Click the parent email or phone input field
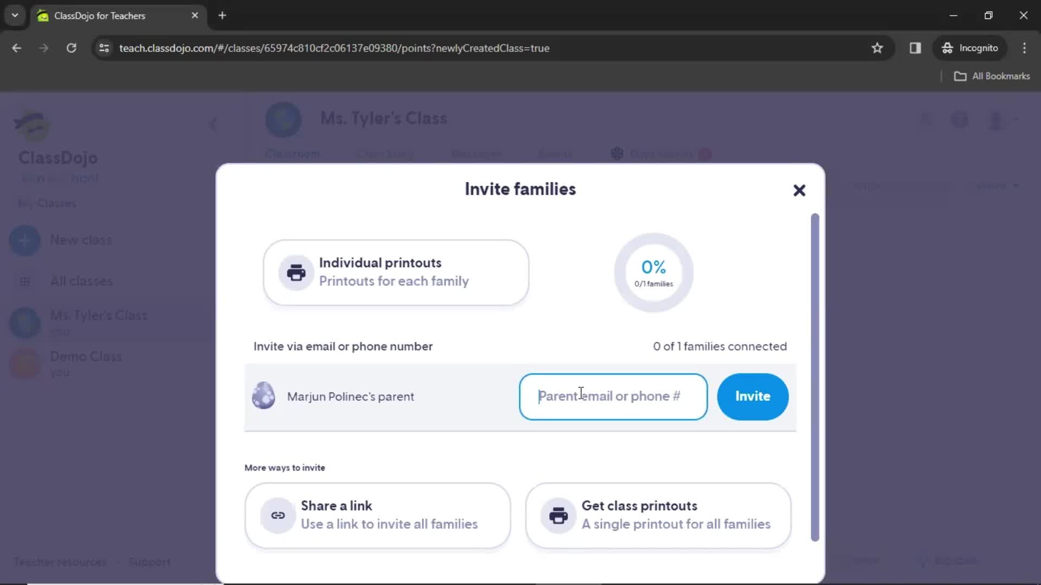This screenshot has height=585, width=1041. (613, 396)
